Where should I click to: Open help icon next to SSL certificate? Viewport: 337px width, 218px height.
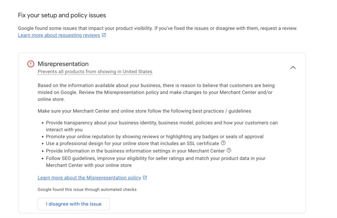(223, 143)
